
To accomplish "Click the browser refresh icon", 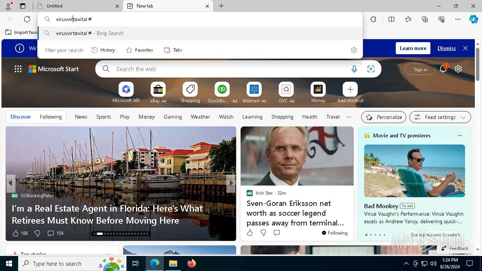I will click(27, 19).
